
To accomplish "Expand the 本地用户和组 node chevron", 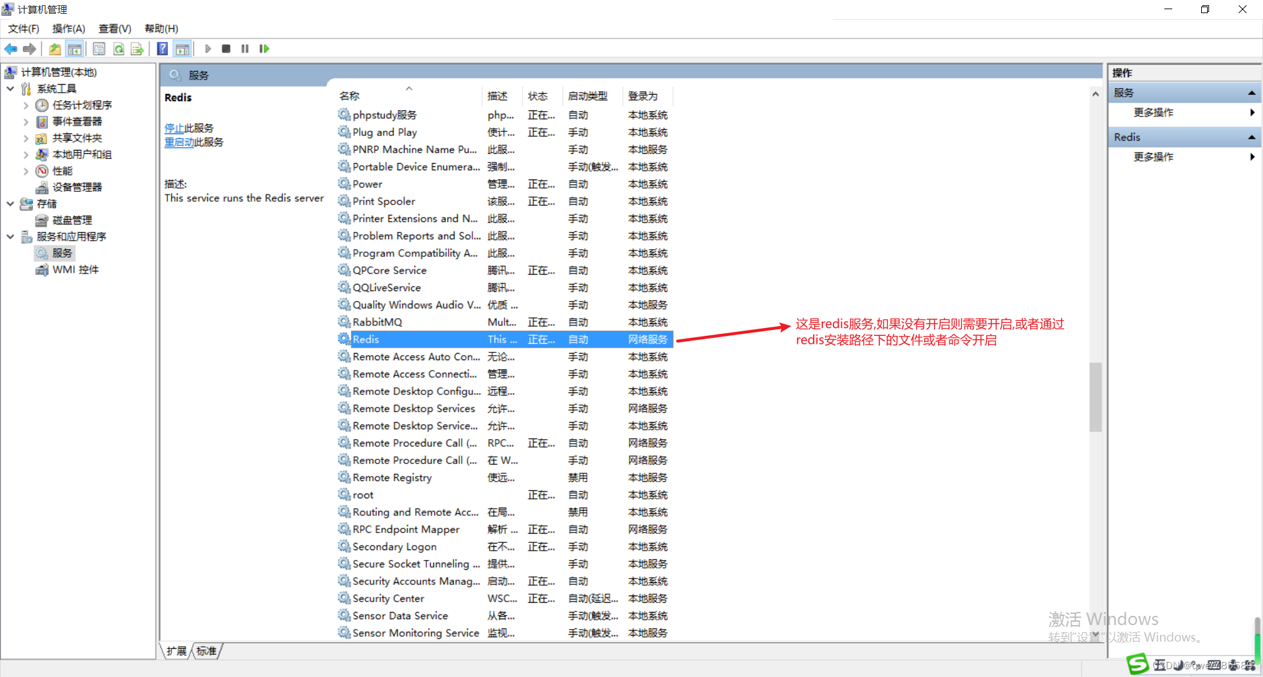I will [26, 154].
